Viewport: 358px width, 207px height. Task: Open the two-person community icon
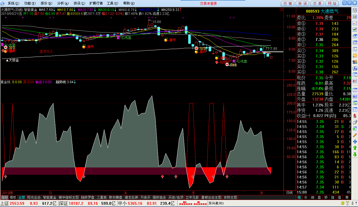355,62
